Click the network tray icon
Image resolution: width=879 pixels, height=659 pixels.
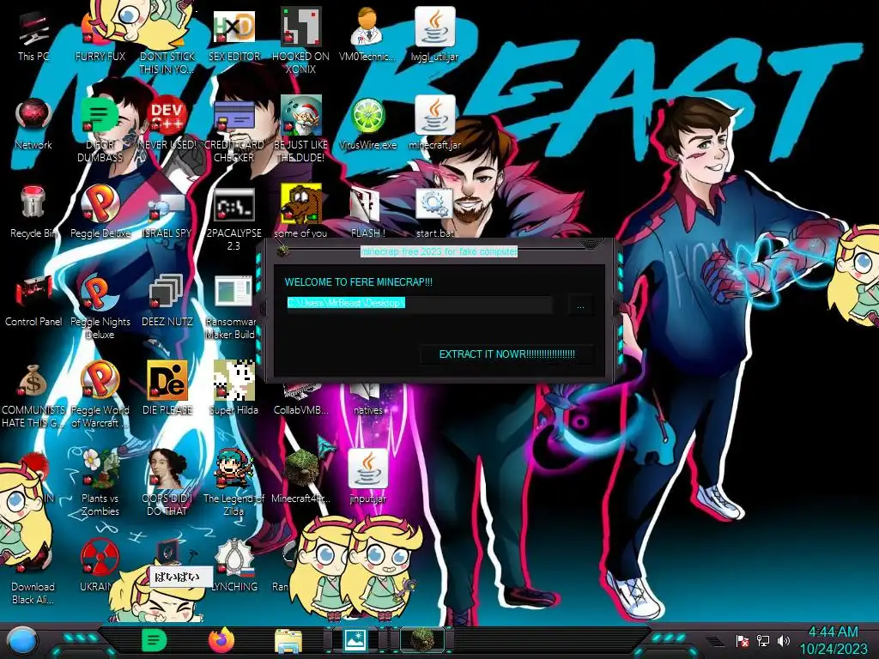(x=763, y=640)
